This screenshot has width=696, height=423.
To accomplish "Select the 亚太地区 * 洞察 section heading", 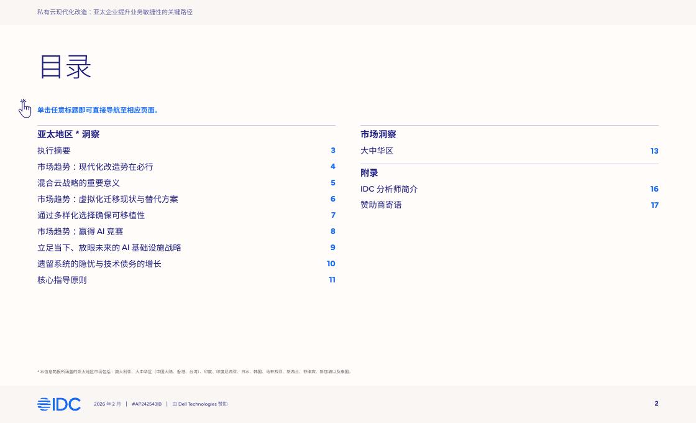I will (x=68, y=134).
